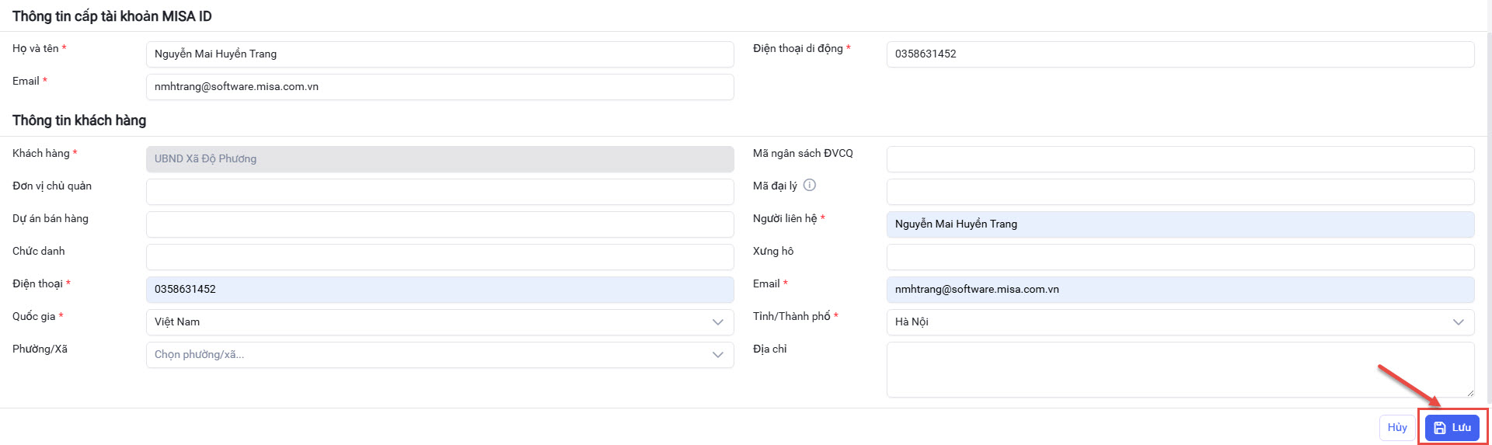Open the Phường/Xã dropdown
Image resolution: width=1492 pixels, height=445 pixels.
(x=440, y=355)
